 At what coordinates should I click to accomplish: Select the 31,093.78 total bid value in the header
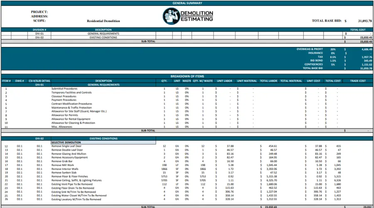point(365,21)
